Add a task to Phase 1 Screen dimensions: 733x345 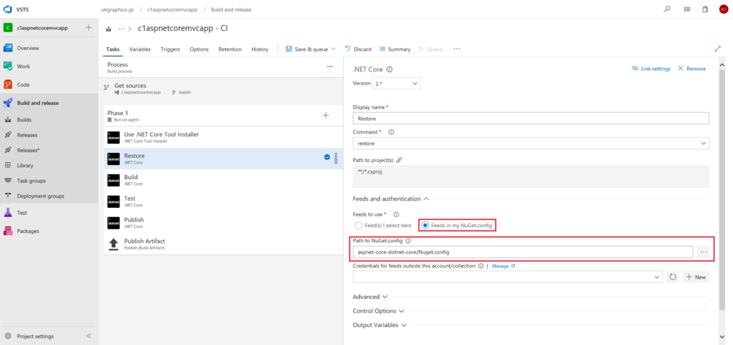pos(326,115)
